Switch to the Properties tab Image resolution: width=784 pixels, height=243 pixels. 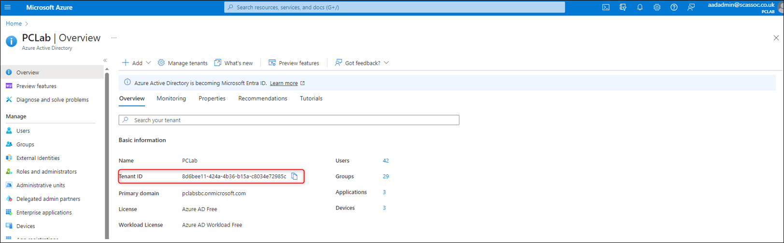212,99
